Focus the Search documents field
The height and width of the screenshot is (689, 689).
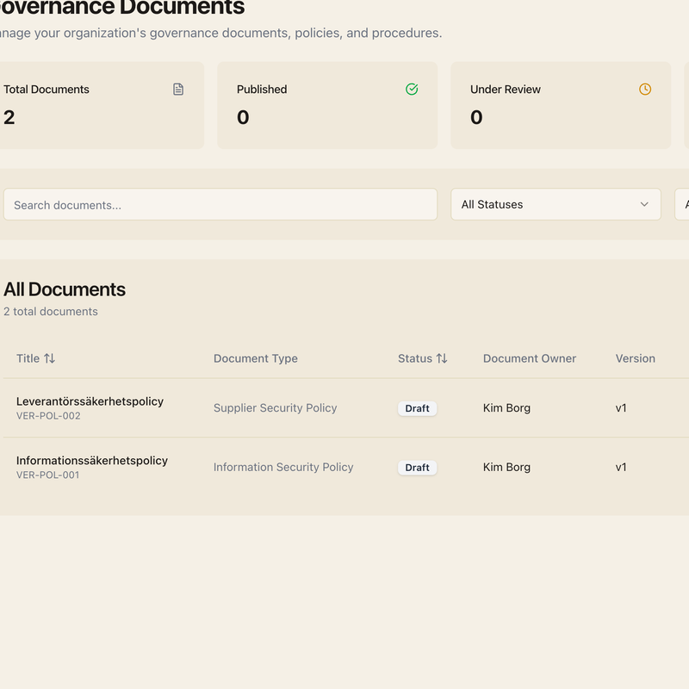(220, 204)
